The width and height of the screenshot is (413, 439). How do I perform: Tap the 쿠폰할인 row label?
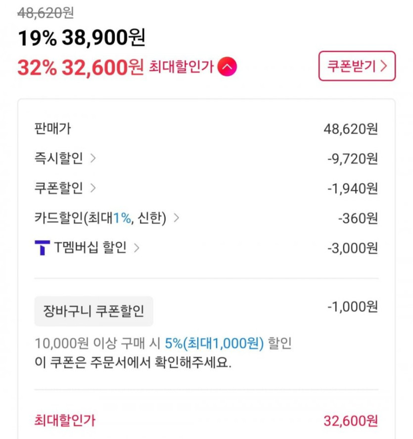coord(59,188)
